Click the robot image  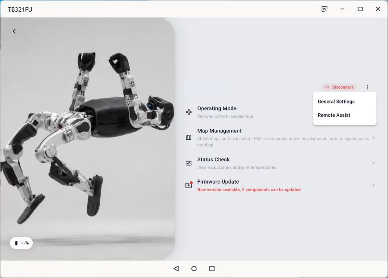[87, 139]
